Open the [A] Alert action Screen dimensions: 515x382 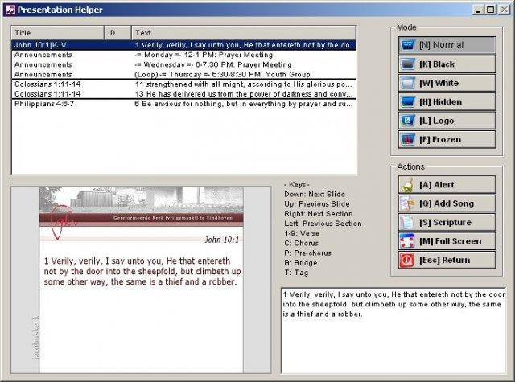(447, 184)
